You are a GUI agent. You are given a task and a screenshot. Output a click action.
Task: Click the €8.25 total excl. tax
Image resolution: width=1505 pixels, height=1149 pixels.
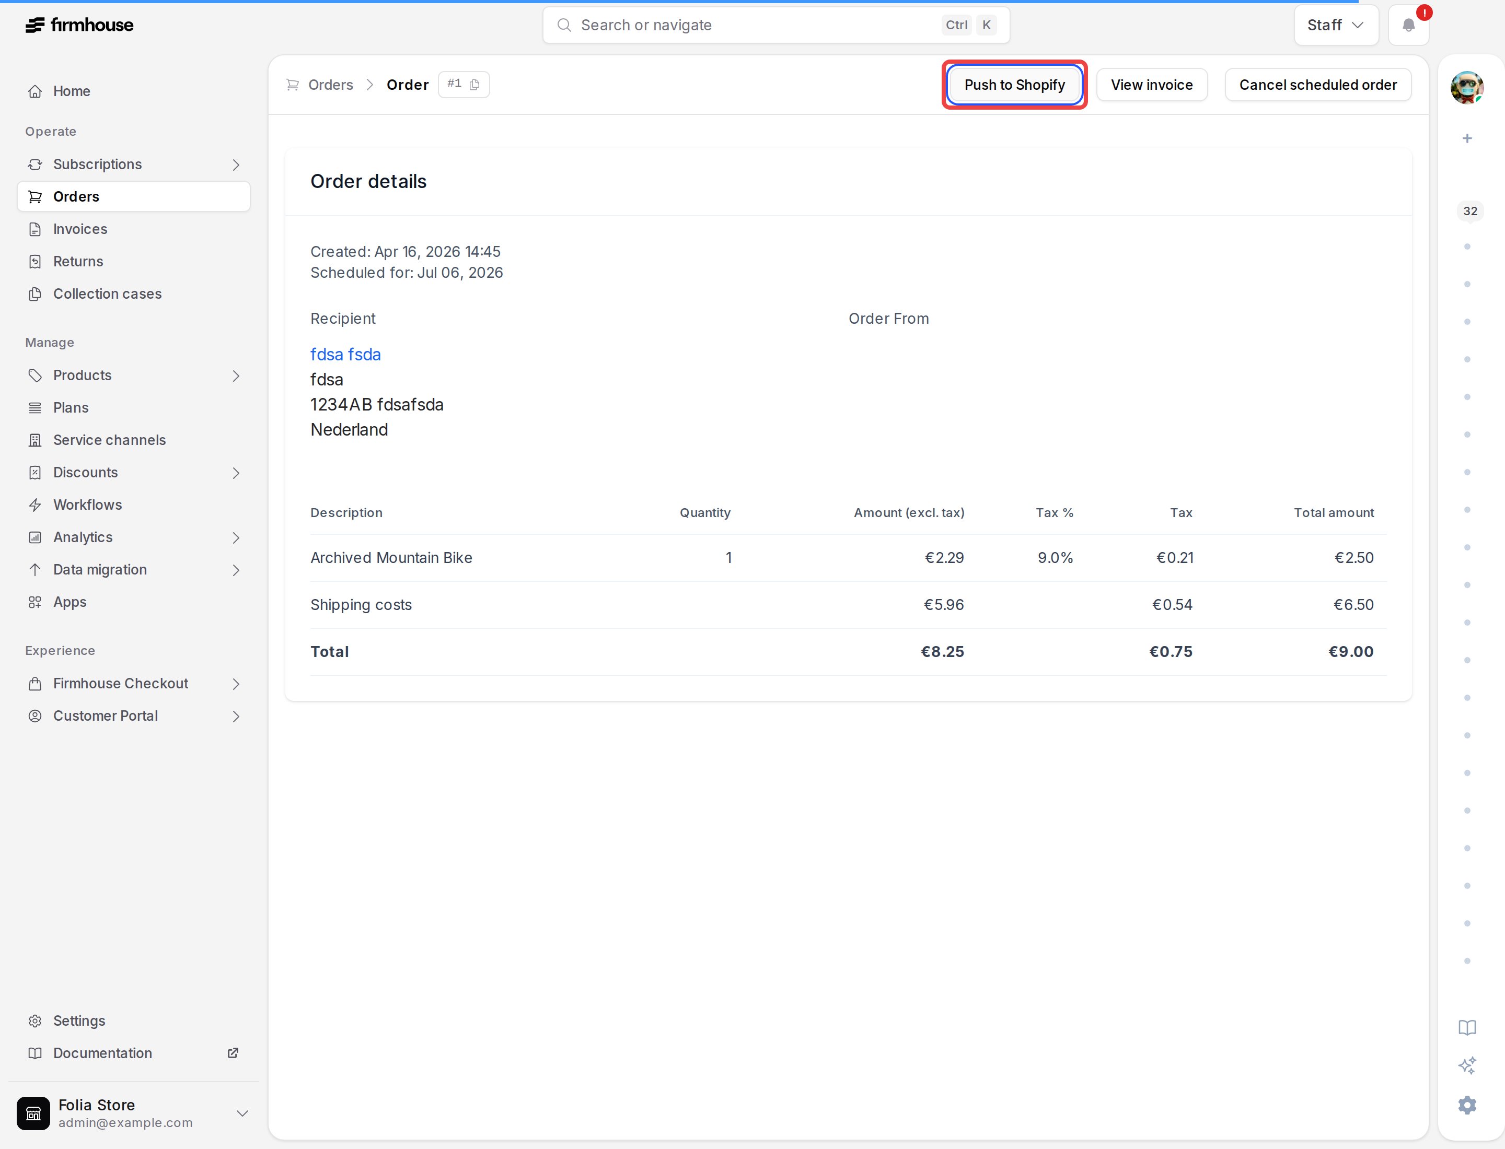pyautogui.click(x=942, y=652)
